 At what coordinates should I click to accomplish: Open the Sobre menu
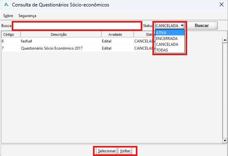pyautogui.click(x=8, y=16)
